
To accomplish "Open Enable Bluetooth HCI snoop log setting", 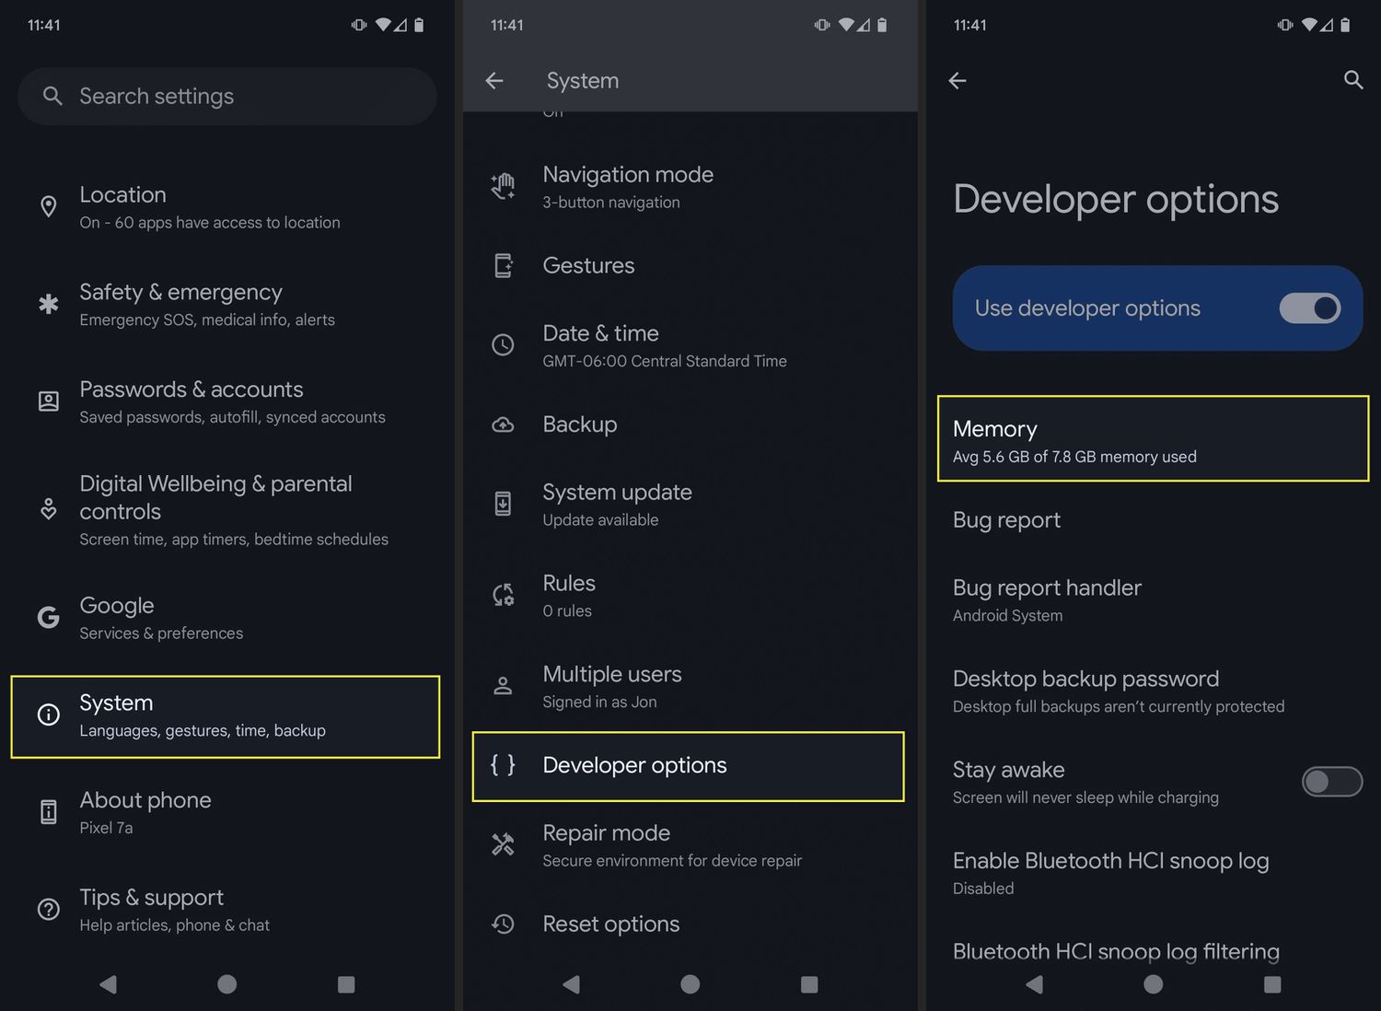I will coord(1153,873).
